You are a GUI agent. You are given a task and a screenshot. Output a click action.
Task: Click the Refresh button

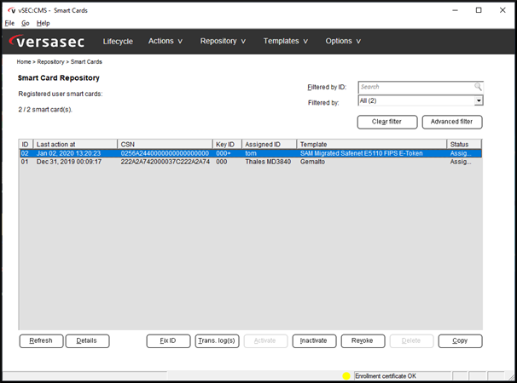41,341
